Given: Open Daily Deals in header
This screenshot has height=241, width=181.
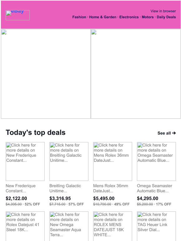Looking at the screenshot, I should coord(166,17).
